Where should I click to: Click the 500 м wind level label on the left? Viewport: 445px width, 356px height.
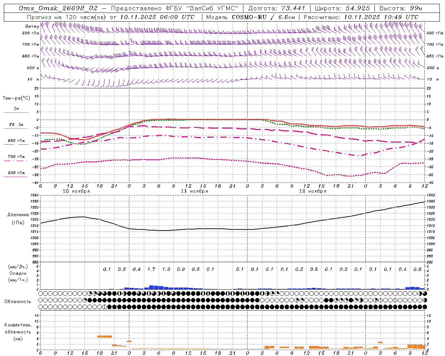coord(33,68)
